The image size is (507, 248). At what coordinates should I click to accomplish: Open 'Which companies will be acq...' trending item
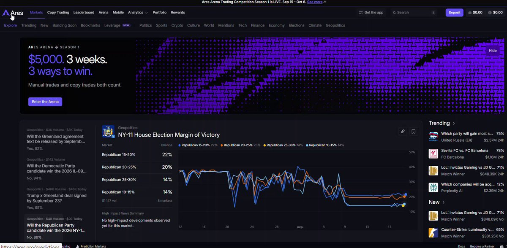tap(466, 187)
